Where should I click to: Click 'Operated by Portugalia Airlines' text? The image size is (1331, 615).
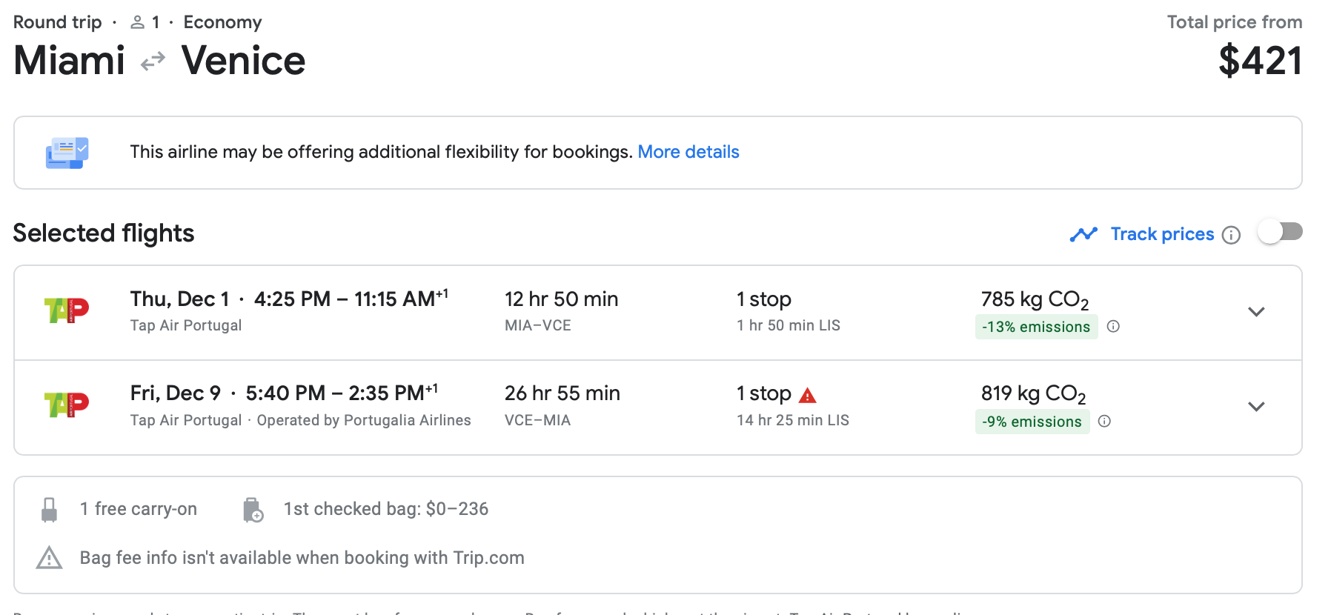(364, 420)
